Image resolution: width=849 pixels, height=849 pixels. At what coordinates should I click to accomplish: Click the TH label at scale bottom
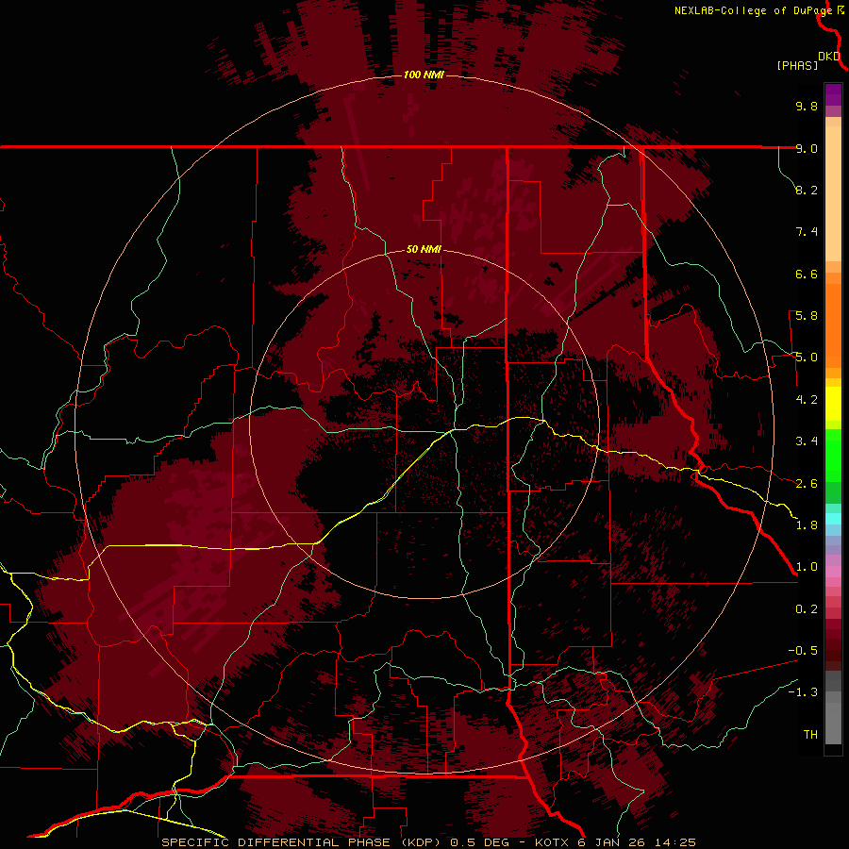810,735
